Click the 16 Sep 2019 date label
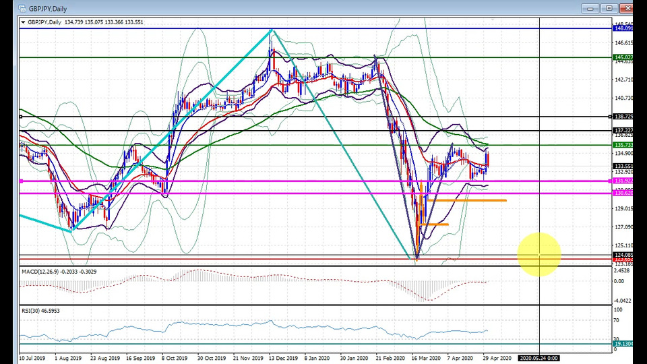The image size is (647, 364). (x=140, y=358)
